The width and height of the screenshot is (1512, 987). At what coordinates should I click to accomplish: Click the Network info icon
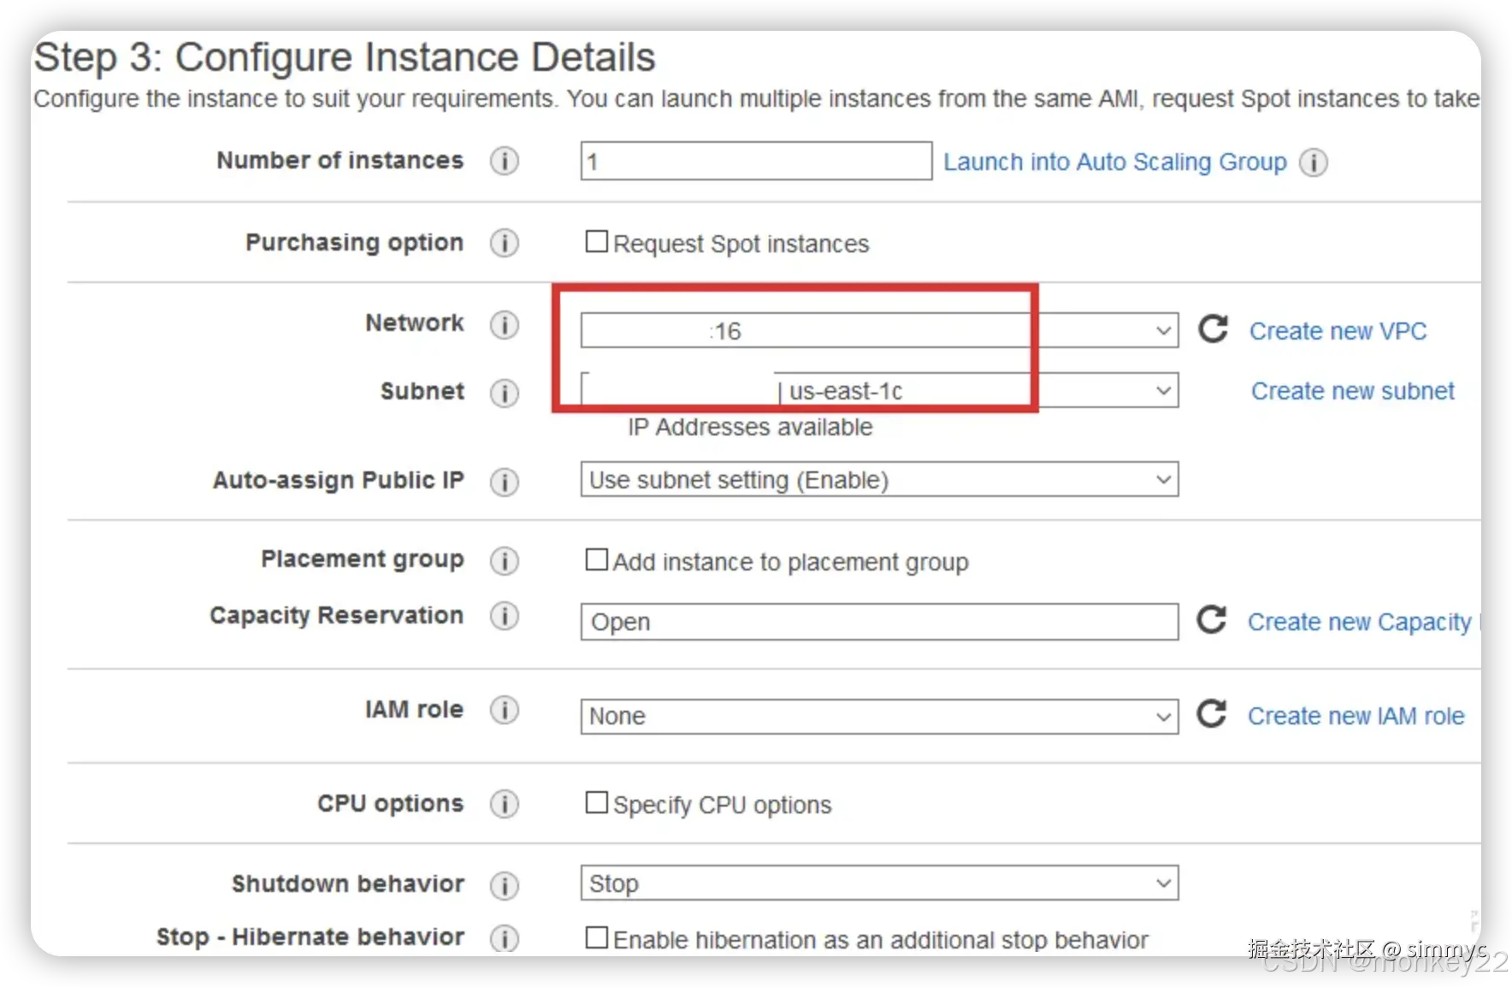(505, 325)
